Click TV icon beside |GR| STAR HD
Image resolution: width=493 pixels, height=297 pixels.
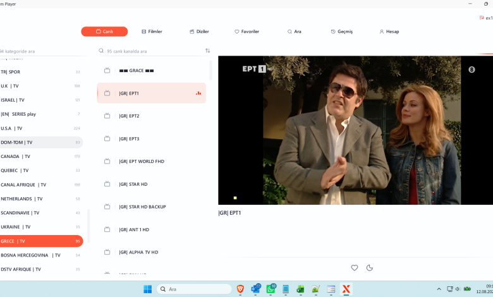click(107, 184)
